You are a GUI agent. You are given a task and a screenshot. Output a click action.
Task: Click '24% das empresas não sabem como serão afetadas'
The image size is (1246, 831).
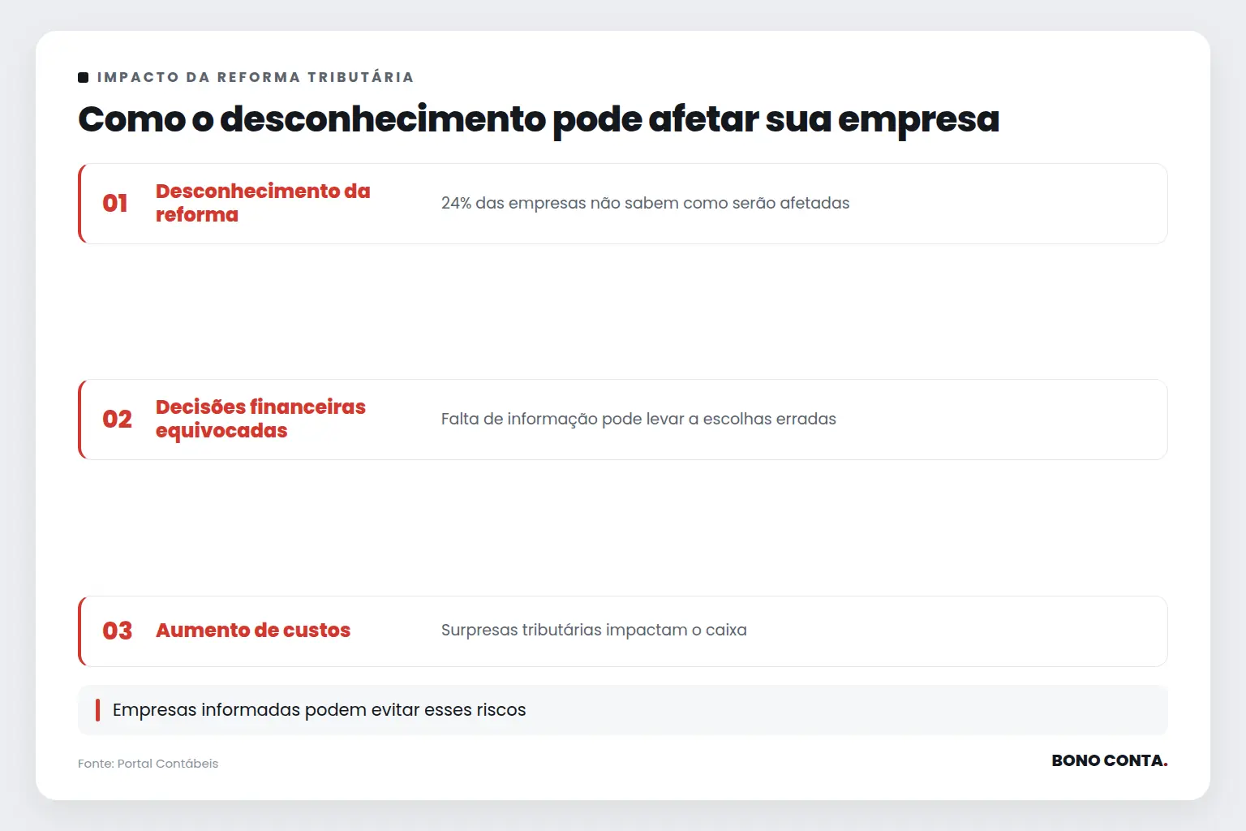pos(645,203)
